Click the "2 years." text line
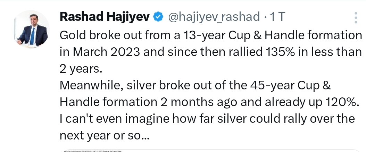 click(81, 69)
